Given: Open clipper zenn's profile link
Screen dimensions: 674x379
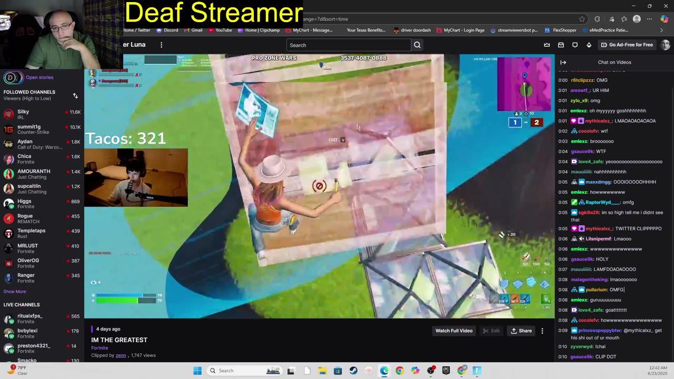Looking at the screenshot, I should coord(121,355).
